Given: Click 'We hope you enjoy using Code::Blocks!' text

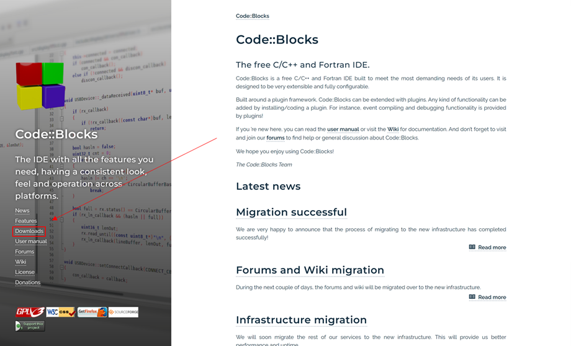Looking at the screenshot, I should click(285, 151).
